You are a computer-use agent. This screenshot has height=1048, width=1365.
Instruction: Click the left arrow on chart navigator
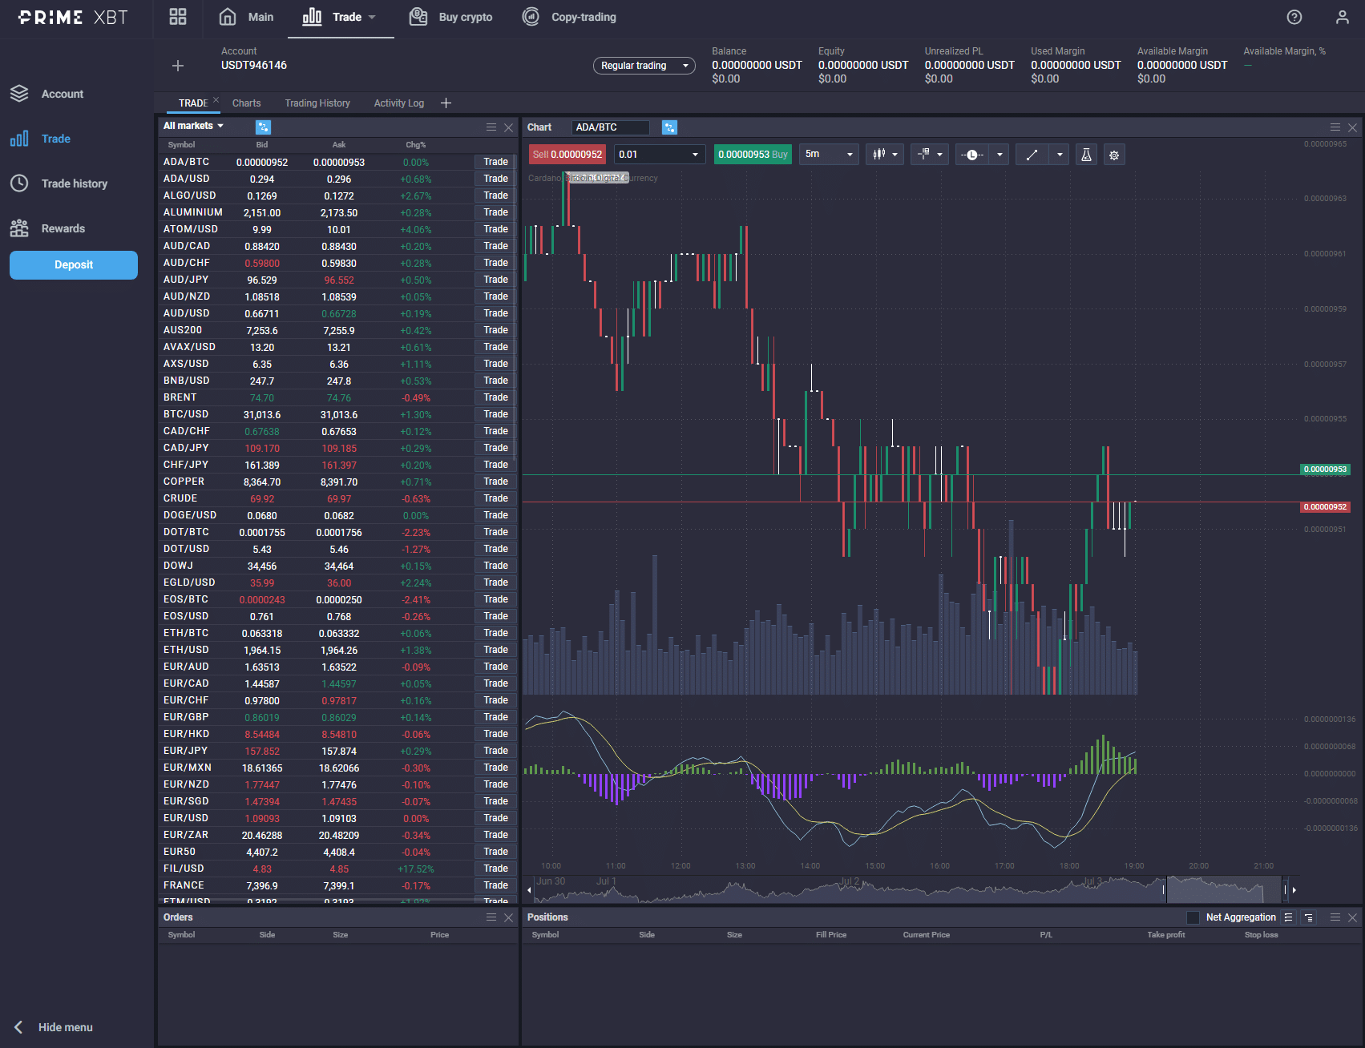tap(529, 889)
